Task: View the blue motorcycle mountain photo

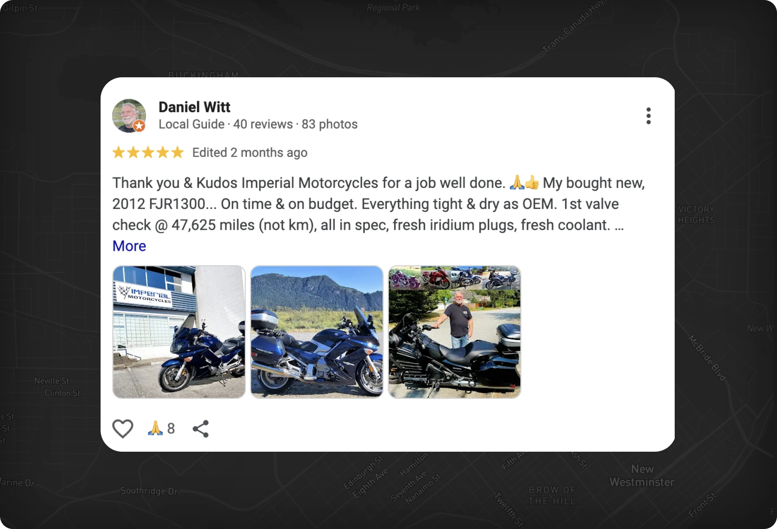Action: [317, 332]
